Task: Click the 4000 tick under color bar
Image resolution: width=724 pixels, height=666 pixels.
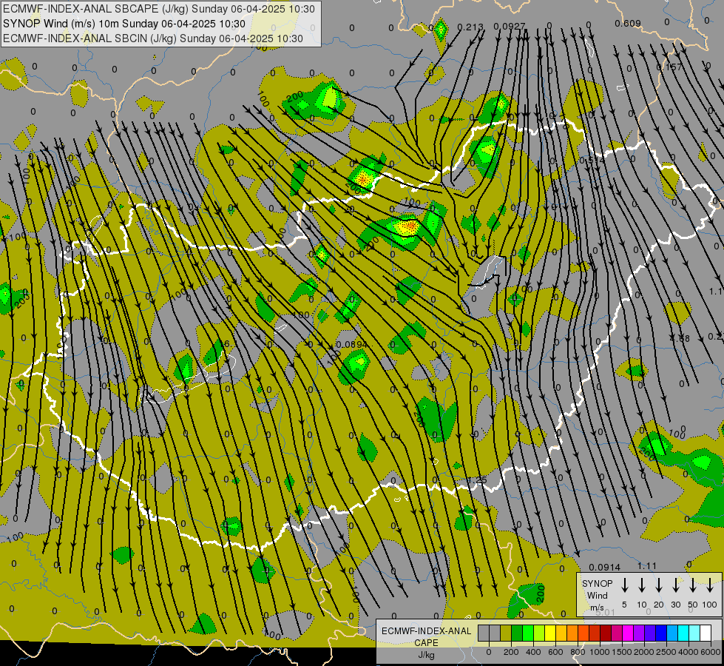Action: 689,652
